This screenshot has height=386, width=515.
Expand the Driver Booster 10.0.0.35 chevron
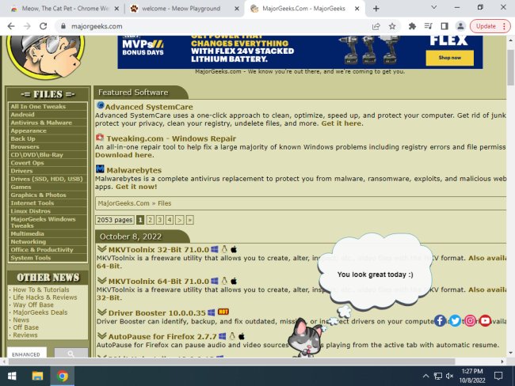(x=102, y=312)
